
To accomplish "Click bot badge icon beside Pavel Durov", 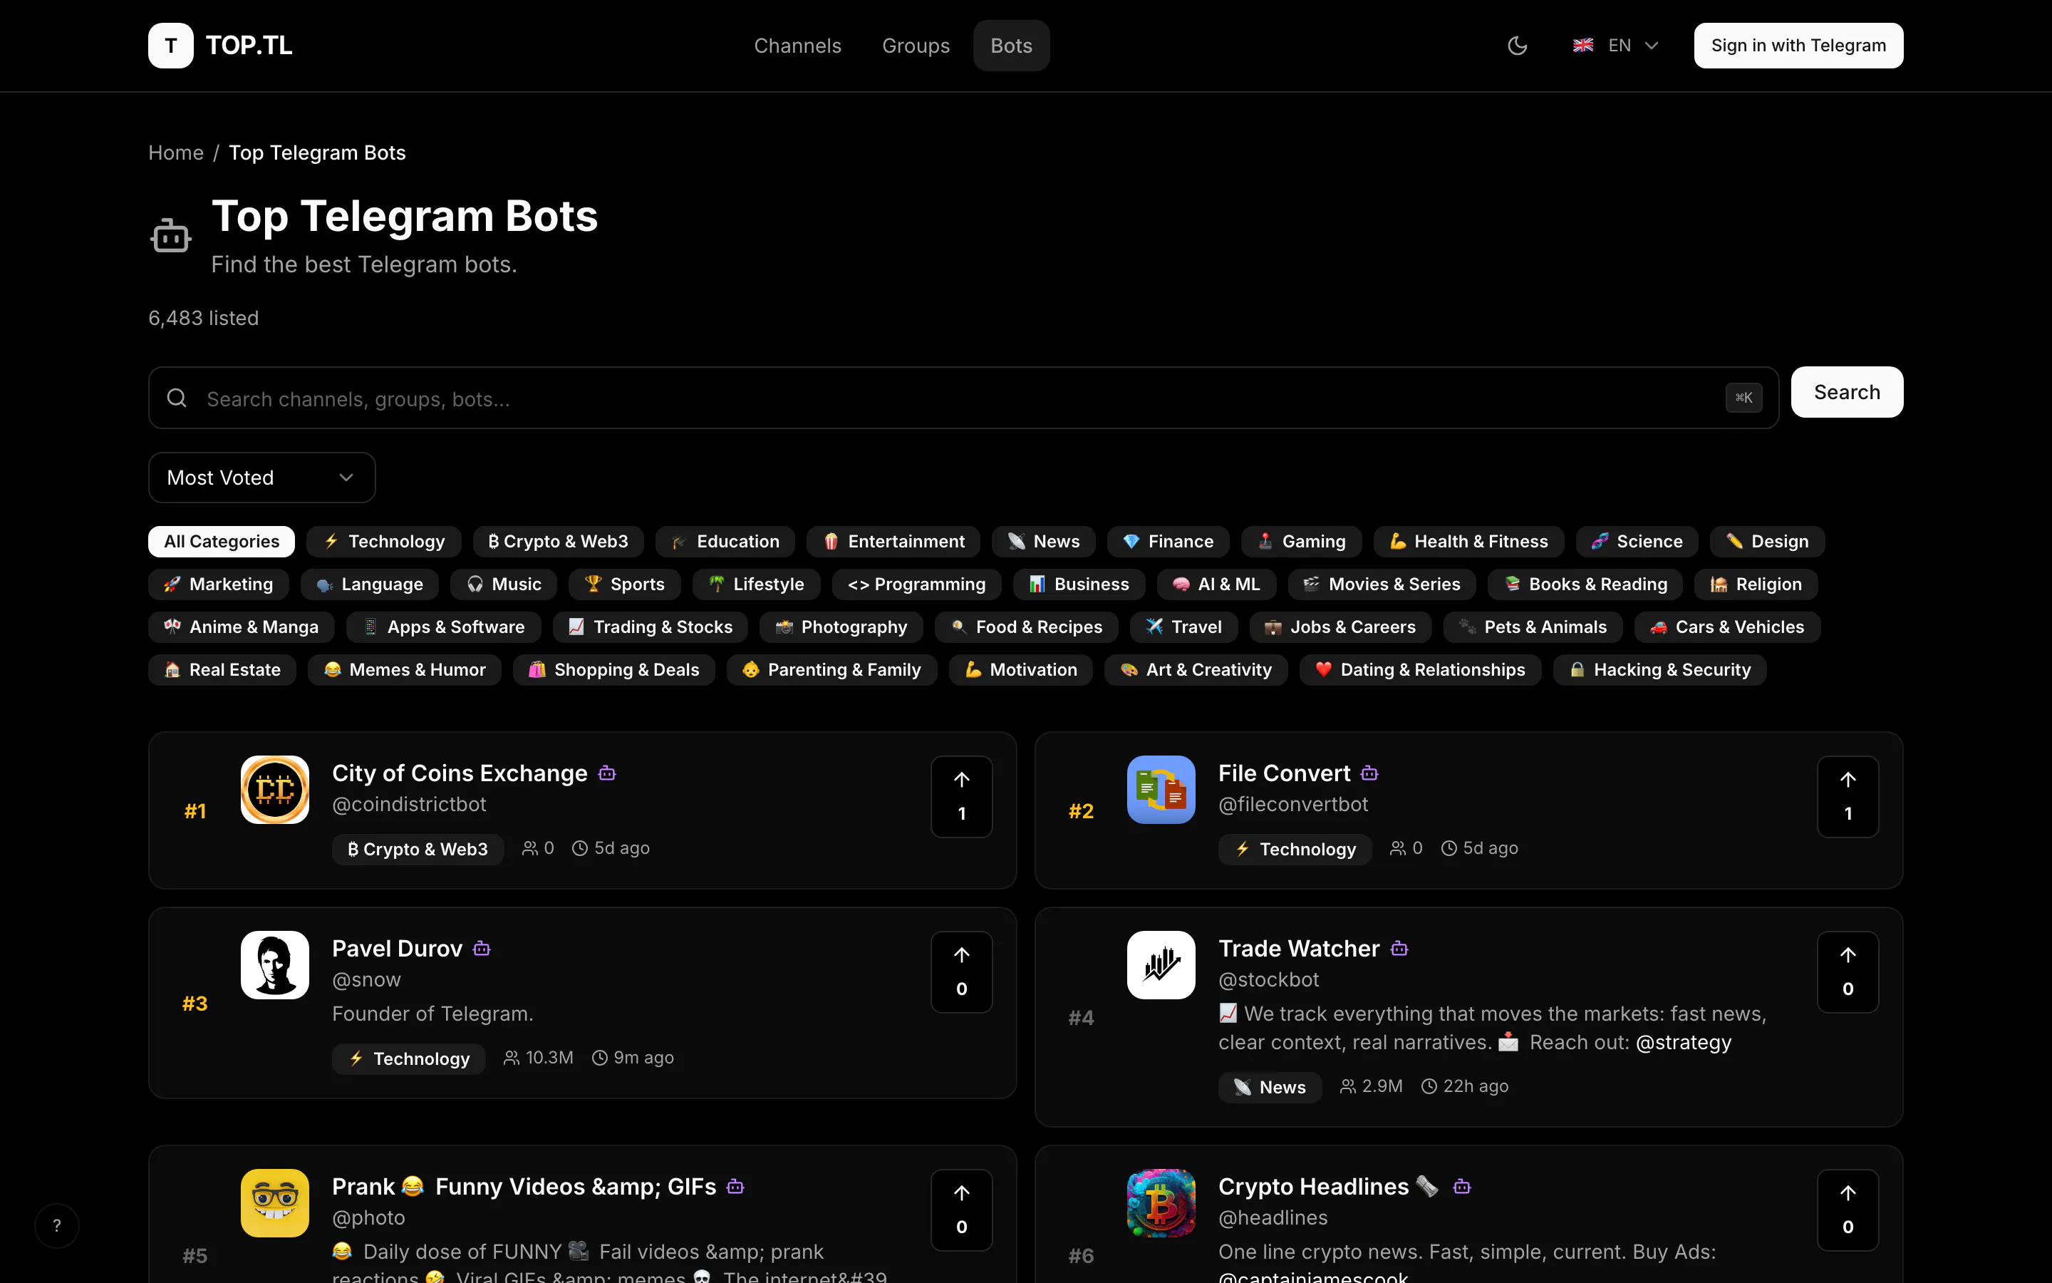I will tap(482, 949).
